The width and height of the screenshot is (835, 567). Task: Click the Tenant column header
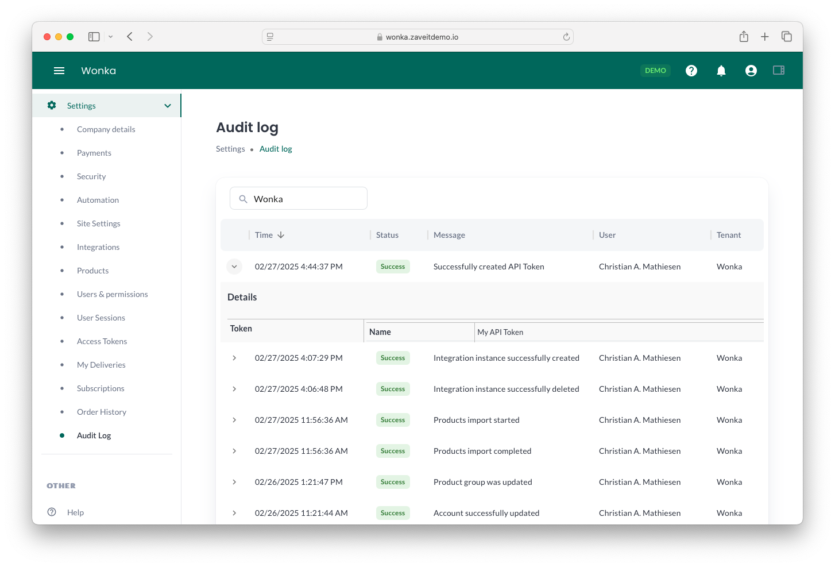(729, 235)
